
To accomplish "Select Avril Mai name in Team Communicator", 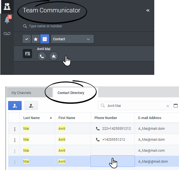I will (x=44, y=49).
